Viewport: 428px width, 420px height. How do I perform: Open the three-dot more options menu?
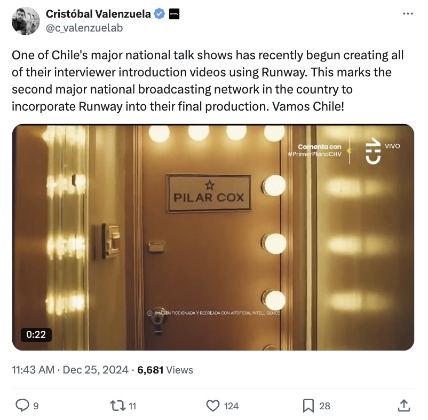coord(408,14)
